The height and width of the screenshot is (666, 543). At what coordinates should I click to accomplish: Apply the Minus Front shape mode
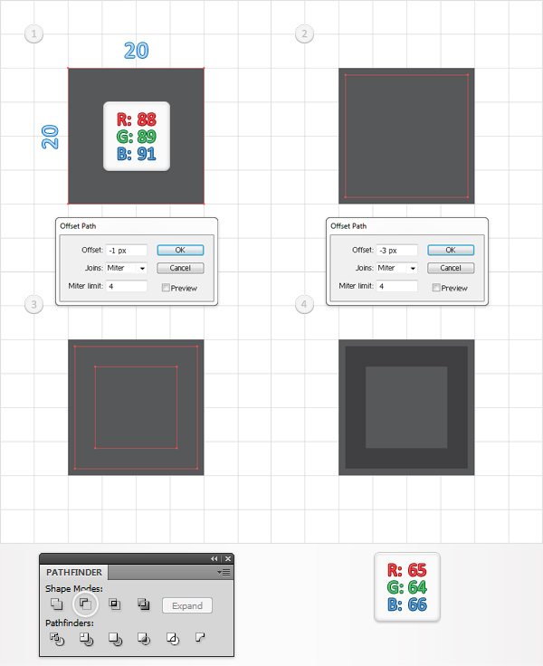coord(85,604)
